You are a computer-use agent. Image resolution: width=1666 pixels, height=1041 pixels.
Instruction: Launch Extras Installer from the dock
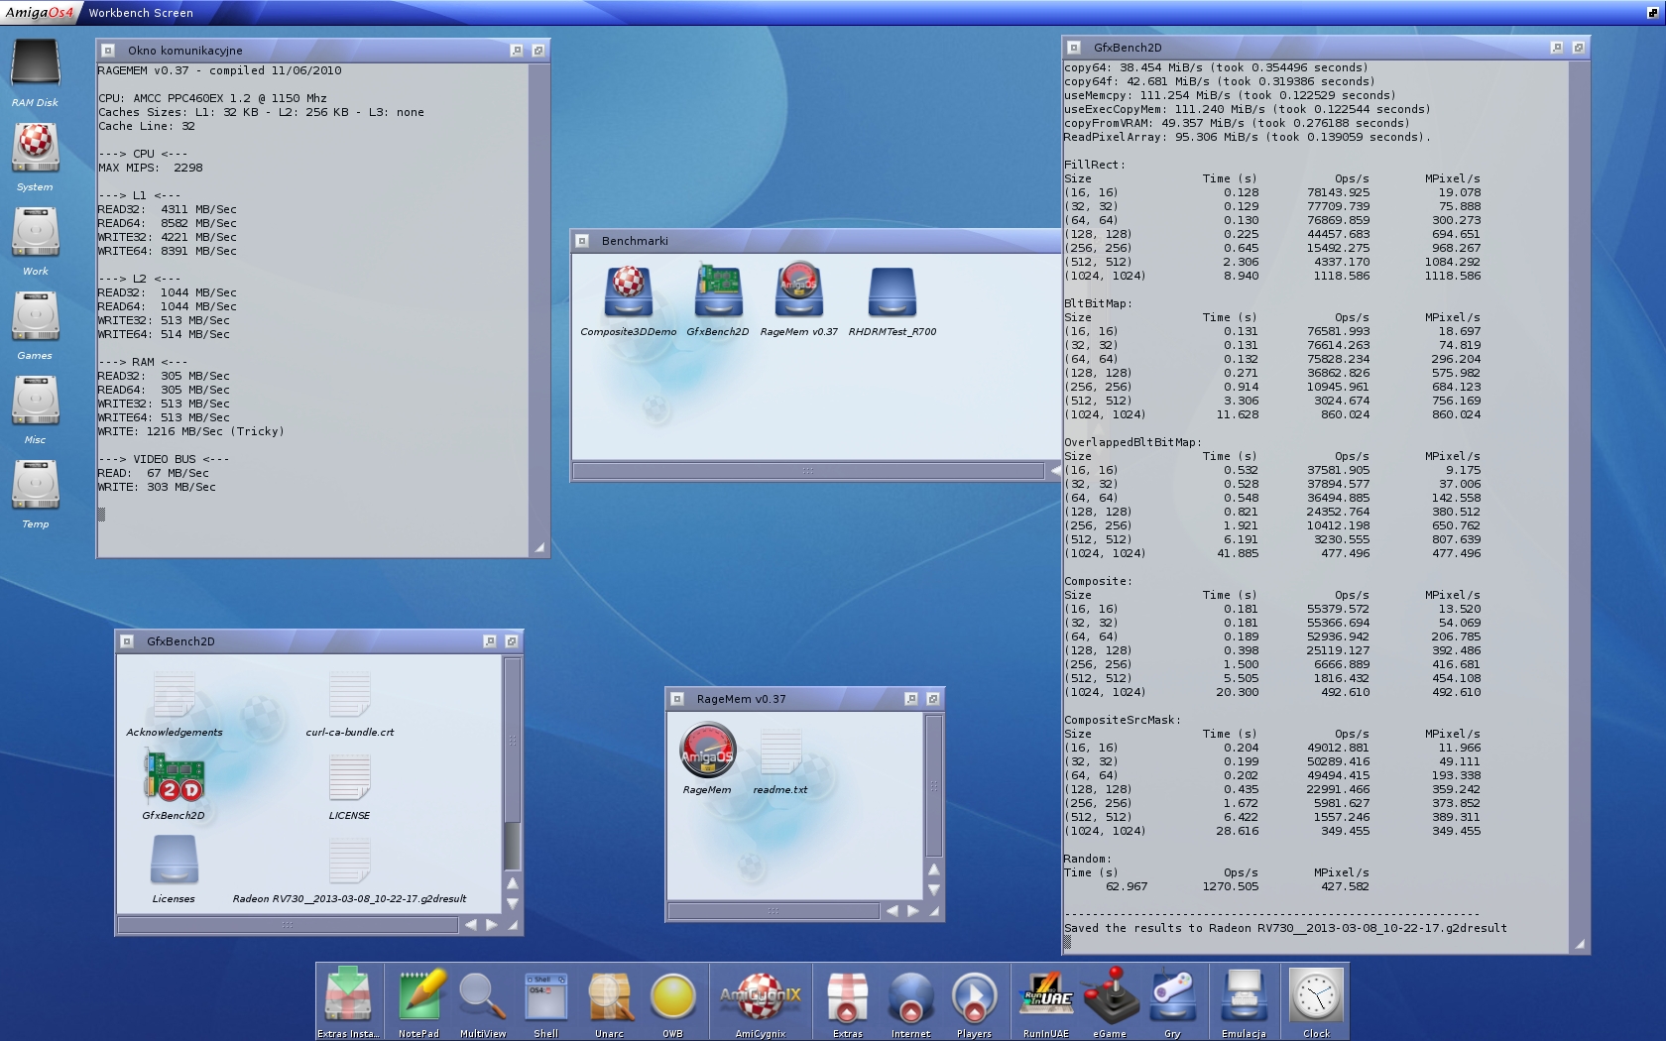tap(348, 995)
